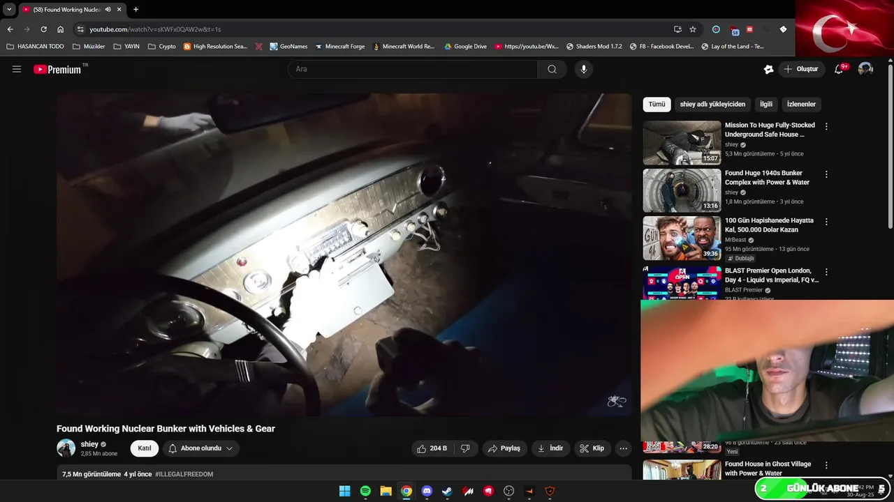Viewport: 894px width, 502px height.
Task: Select the İlgili filter chip
Action: pyautogui.click(x=766, y=105)
